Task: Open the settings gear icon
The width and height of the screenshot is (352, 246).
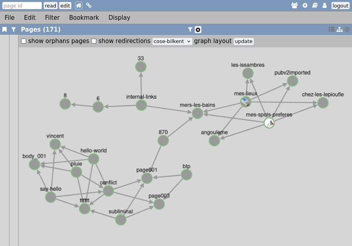Action: click(x=305, y=6)
